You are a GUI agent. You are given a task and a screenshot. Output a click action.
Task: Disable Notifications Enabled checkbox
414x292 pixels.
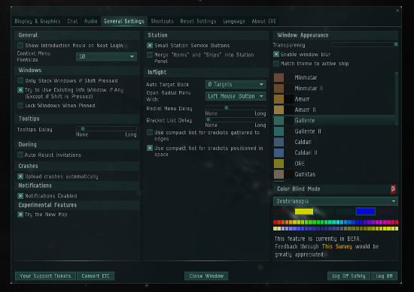20,196
